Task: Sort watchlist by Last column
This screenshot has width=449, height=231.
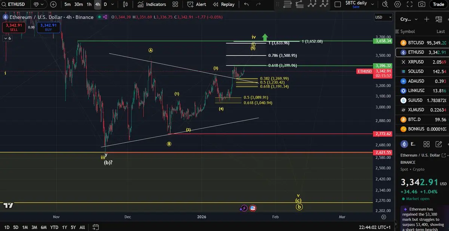Action: tap(440, 32)
